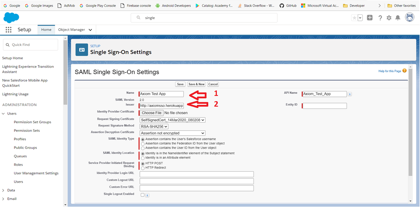Viewport: 420px width, 208px height.
Task: Select Assertion contains the Federation ID option
Action: coord(143,144)
